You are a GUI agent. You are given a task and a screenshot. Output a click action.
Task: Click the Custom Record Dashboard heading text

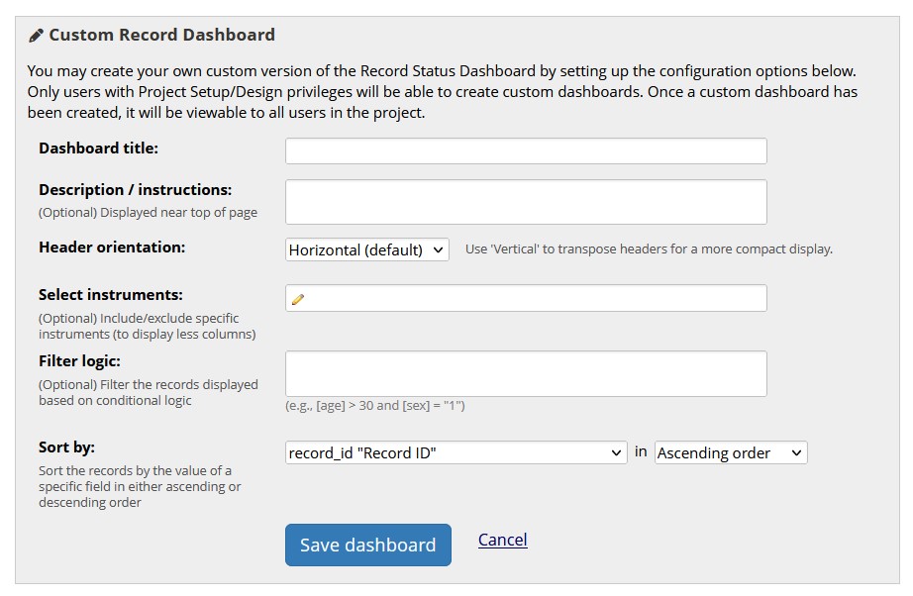click(161, 36)
